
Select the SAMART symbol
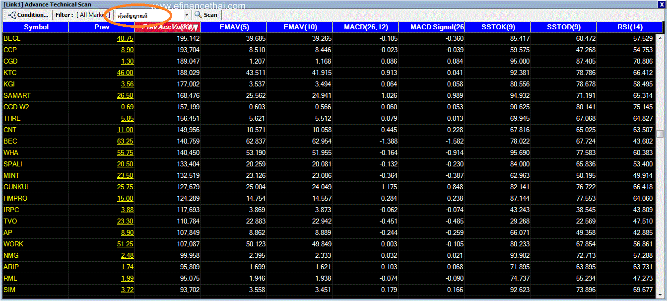(17, 95)
